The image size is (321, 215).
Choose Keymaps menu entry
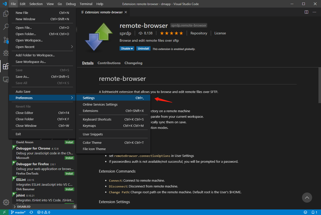click(113, 126)
